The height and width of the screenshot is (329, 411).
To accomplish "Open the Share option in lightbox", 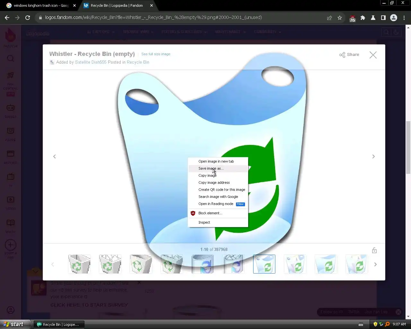I will tap(349, 55).
